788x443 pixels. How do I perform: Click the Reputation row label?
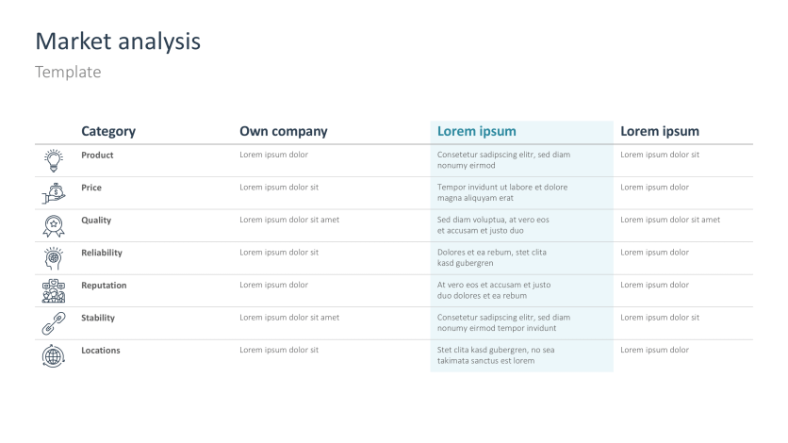tap(104, 286)
